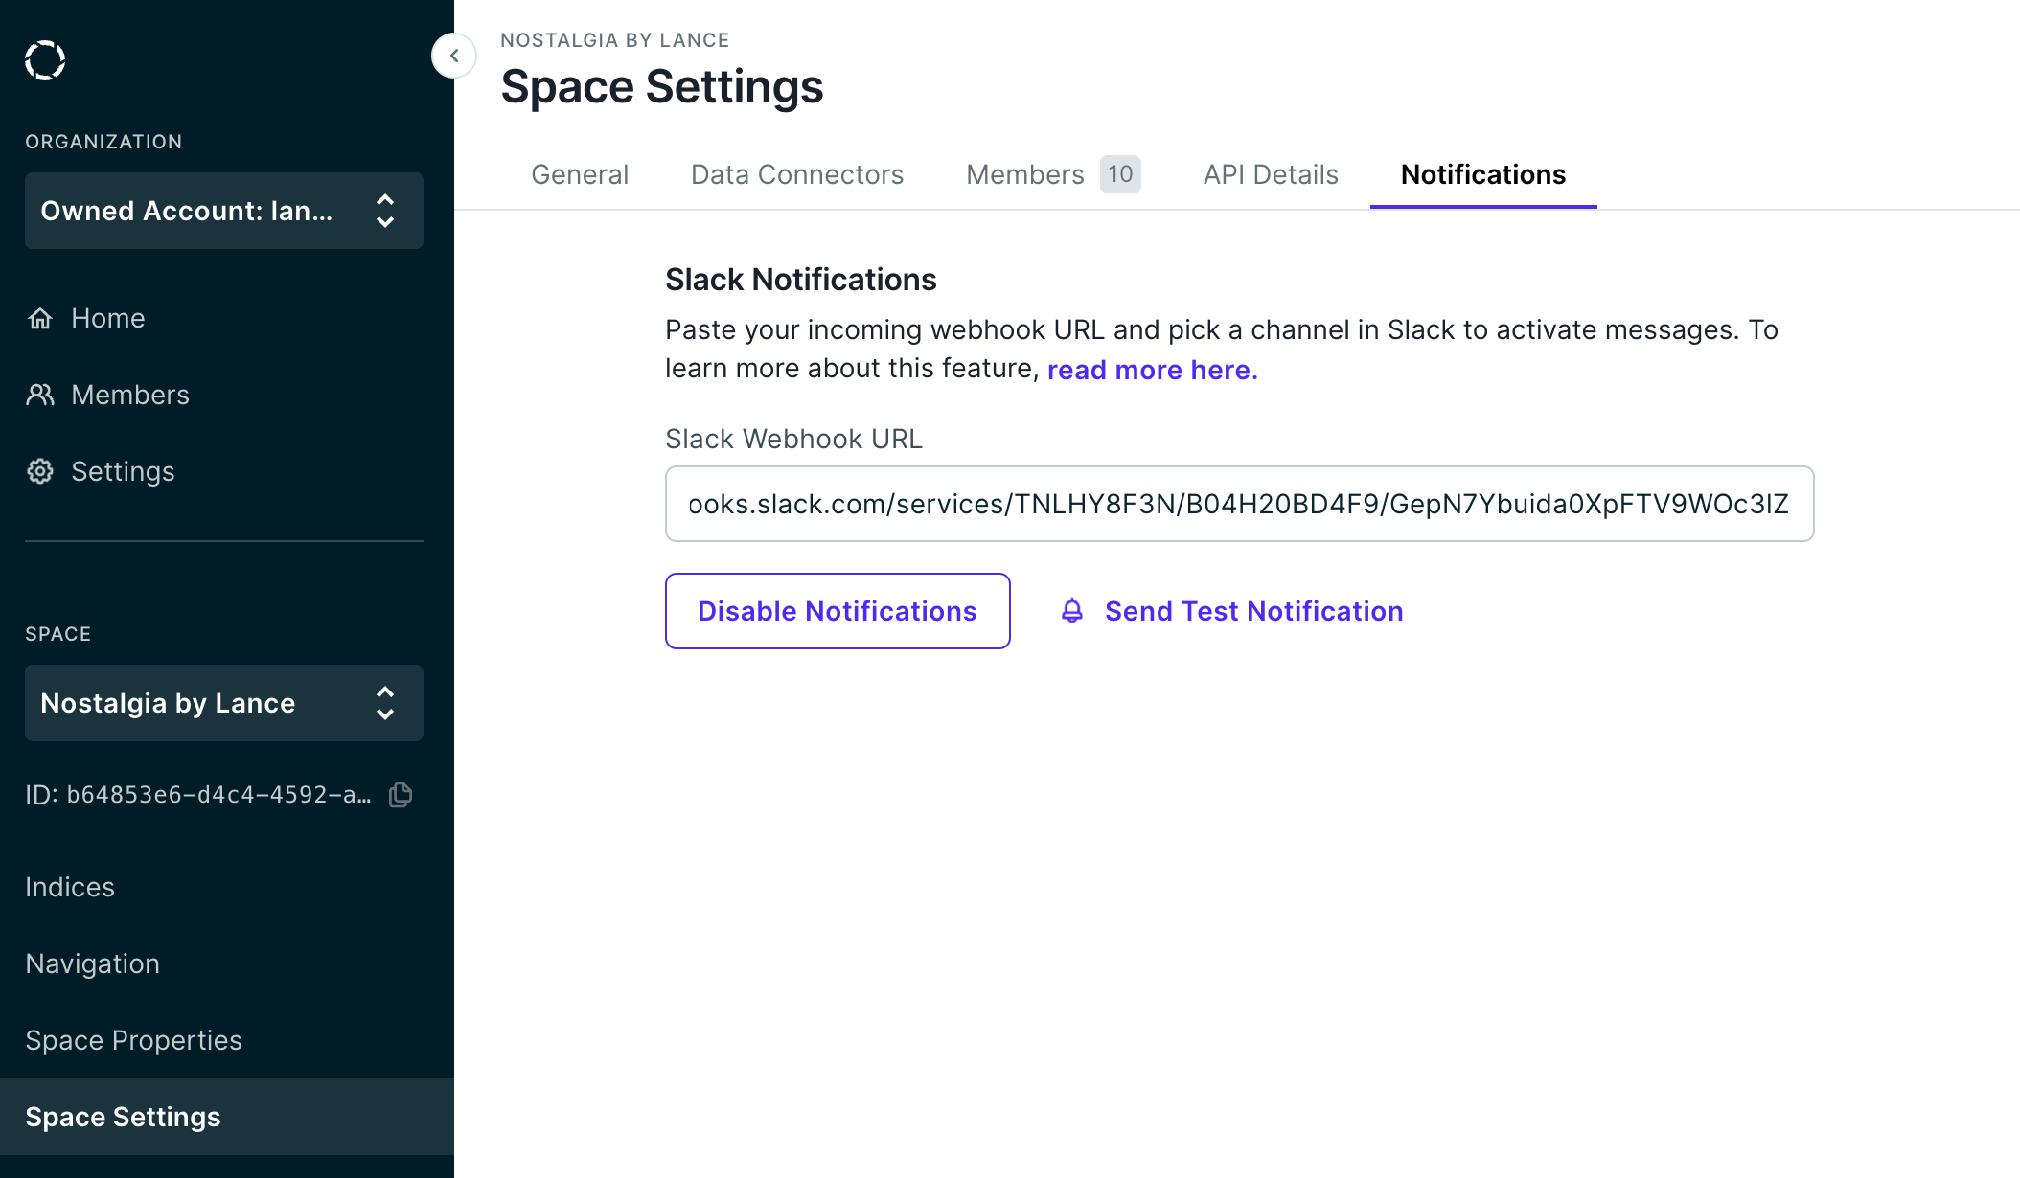
Task: Click the app logo in sidebar
Action: tap(45, 60)
